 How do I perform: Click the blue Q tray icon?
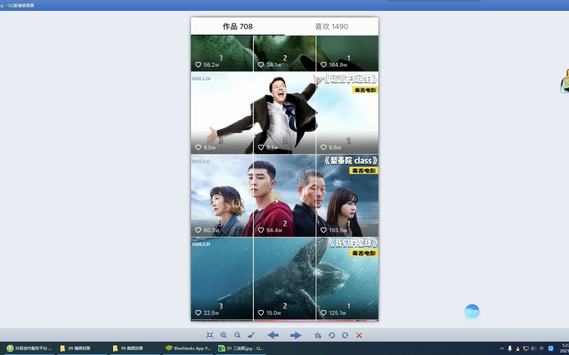pyautogui.click(x=551, y=348)
